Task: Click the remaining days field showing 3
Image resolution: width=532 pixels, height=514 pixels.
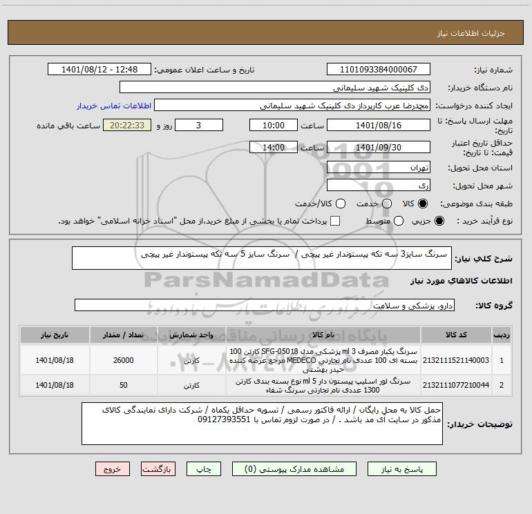Action: (199, 125)
